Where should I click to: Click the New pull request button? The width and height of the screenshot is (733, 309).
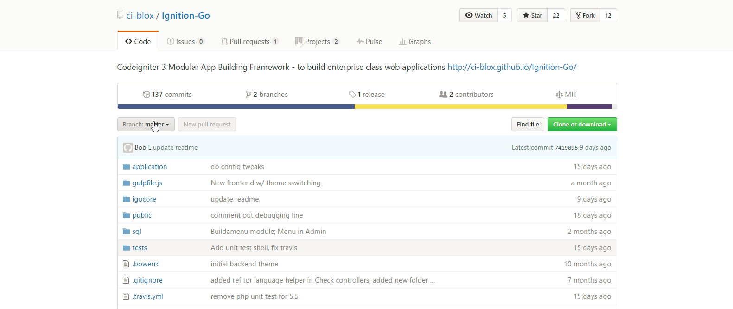pos(207,124)
